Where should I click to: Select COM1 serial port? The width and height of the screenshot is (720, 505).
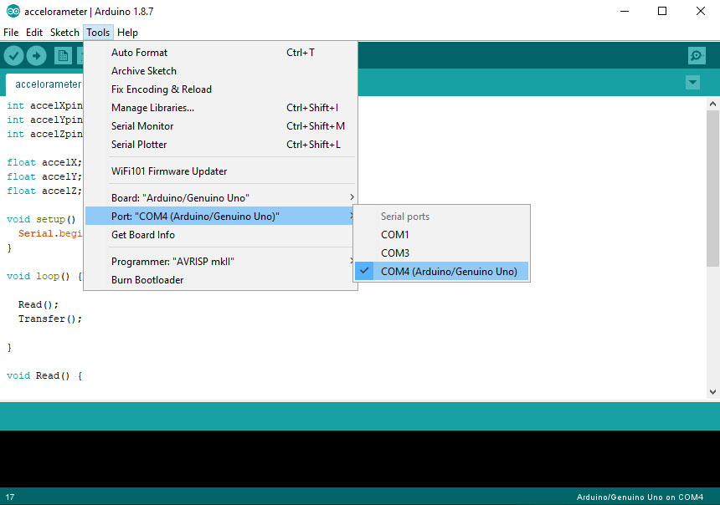point(395,235)
